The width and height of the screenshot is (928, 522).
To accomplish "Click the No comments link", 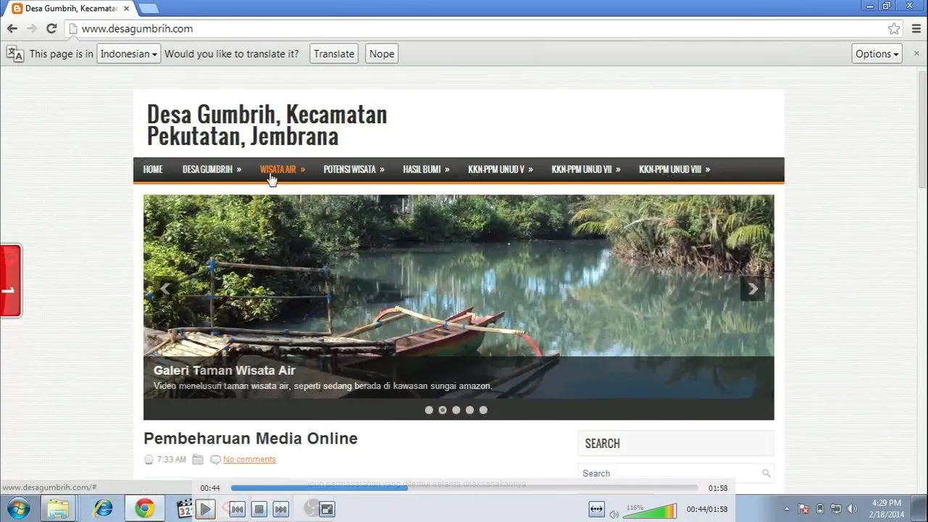I will pos(249,460).
